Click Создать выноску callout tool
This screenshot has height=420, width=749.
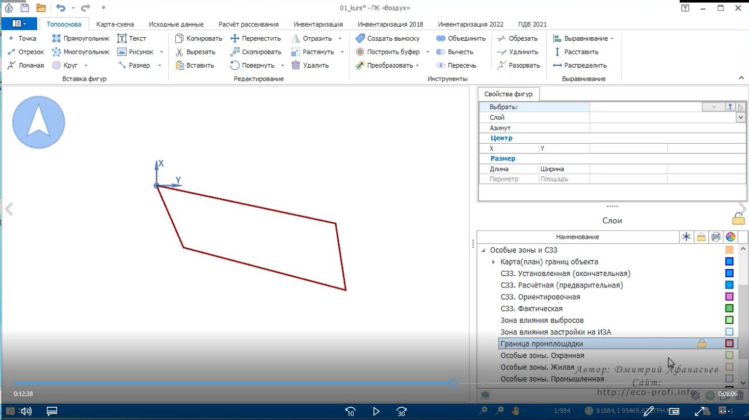click(388, 38)
